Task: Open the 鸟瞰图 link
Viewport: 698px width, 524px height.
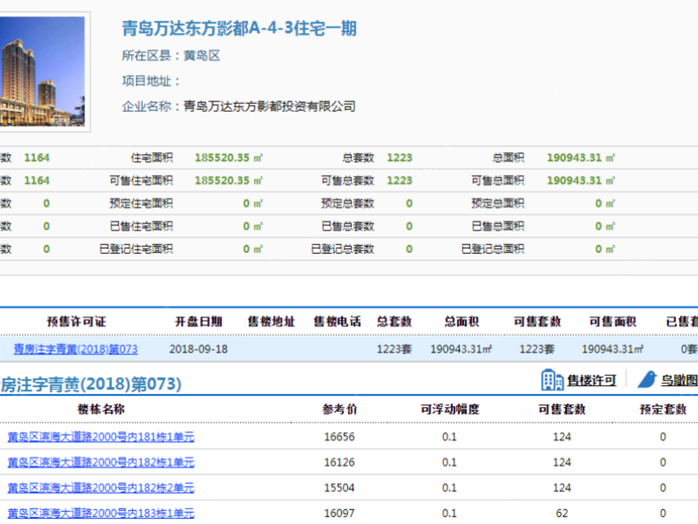Action: 679,381
